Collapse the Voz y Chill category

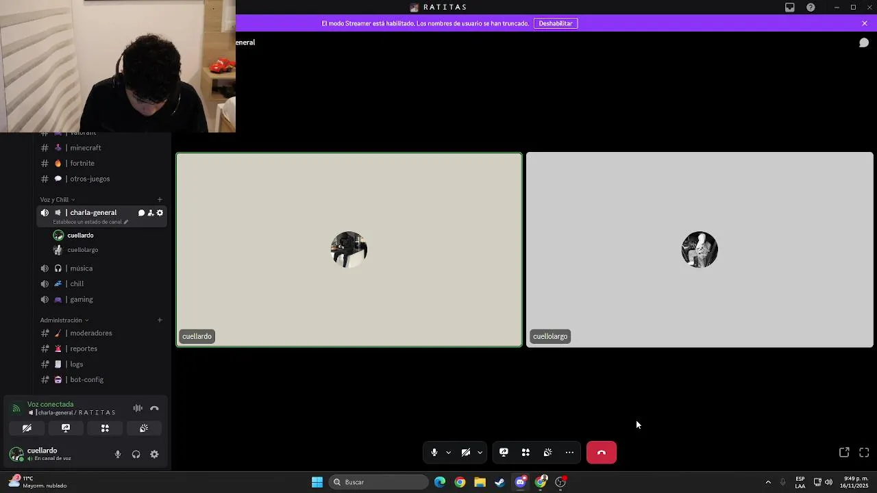coord(57,200)
